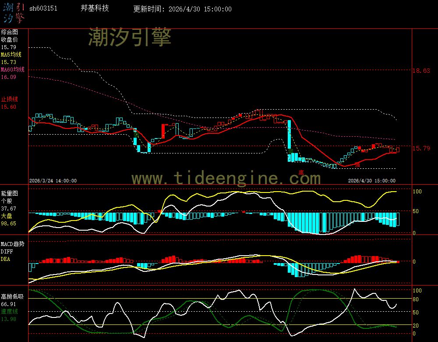This screenshot has height=342, width=438.
Task: Select the 能量图 panel label
Action: click(x=10, y=193)
